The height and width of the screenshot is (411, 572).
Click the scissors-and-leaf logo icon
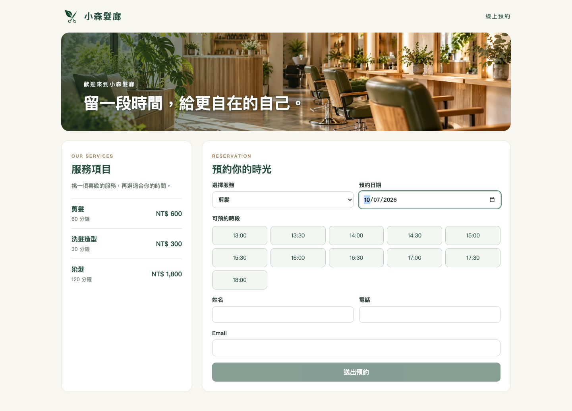point(71,16)
